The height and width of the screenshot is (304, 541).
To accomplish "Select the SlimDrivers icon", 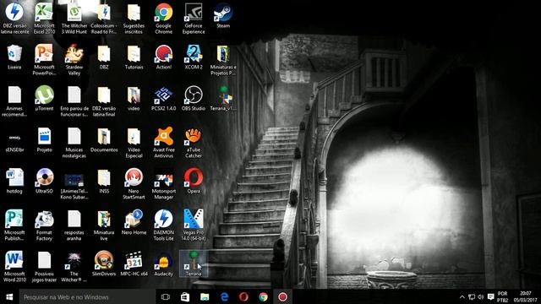I will click(104, 264).
